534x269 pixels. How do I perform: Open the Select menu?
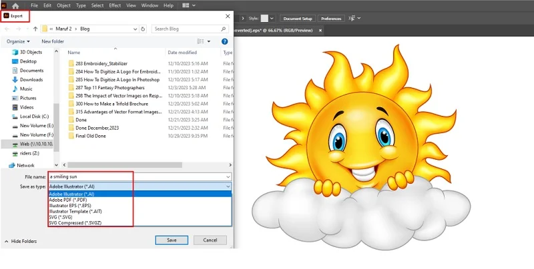pos(97,5)
